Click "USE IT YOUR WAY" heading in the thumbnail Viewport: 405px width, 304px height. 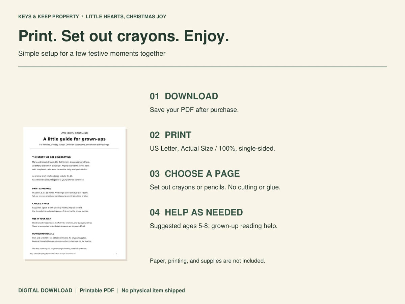[x=42, y=219]
